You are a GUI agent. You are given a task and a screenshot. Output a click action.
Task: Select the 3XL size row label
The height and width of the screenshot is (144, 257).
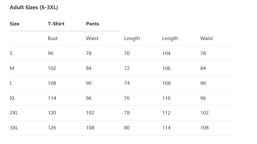point(14,128)
